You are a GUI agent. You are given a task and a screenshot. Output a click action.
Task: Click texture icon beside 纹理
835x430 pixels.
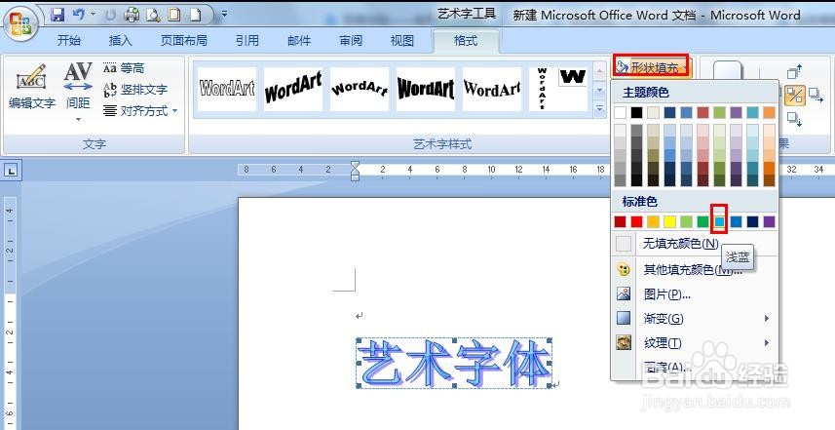coord(624,342)
